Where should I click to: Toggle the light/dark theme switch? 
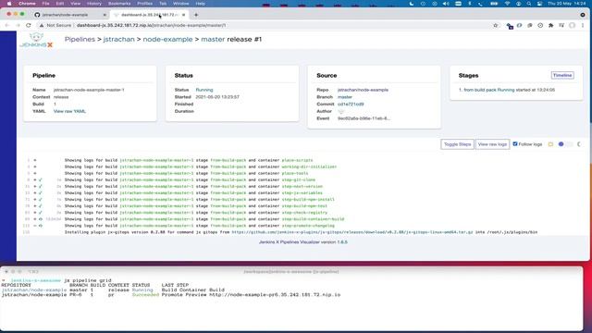coord(565,144)
